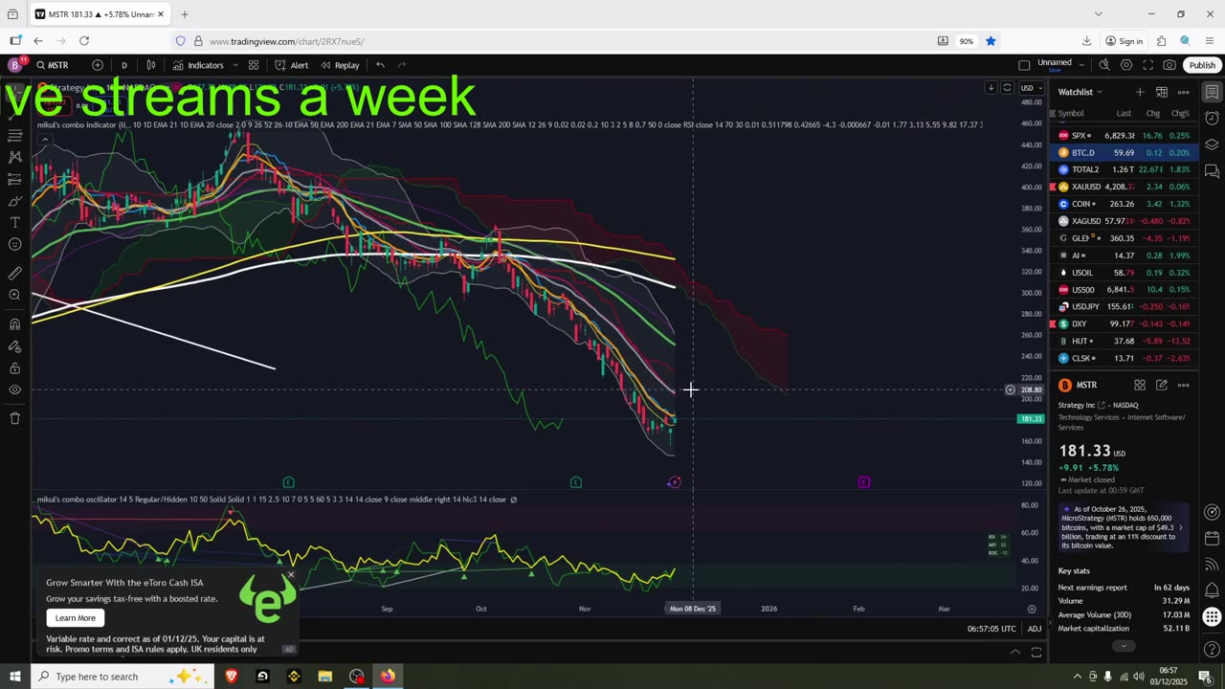Enter fullscreen mode
This screenshot has height=689, width=1225.
pos(1147,65)
